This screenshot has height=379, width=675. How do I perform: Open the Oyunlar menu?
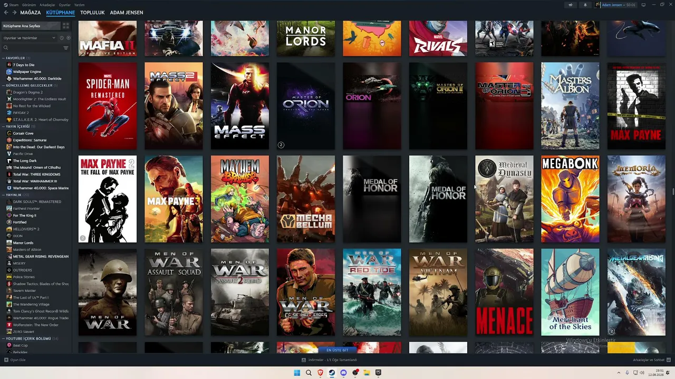click(64, 5)
